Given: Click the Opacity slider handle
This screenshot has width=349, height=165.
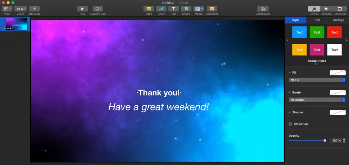Looking at the screenshot, I should coord(325,141).
